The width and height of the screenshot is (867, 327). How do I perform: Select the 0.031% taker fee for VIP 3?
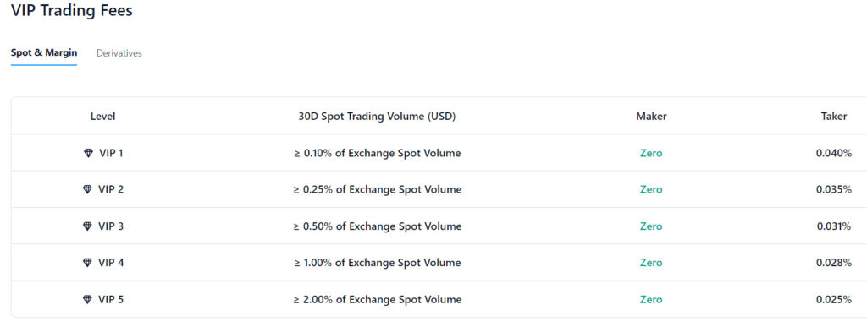click(x=834, y=226)
